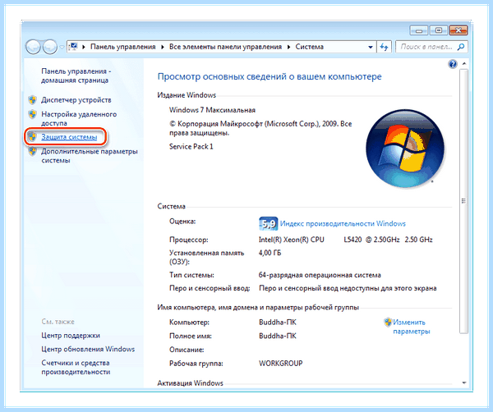Image resolution: width=493 pixels, height=412 pixels.
Task: Click '4,00 ГБ' memory value
Action: click(x=270, y=253)
